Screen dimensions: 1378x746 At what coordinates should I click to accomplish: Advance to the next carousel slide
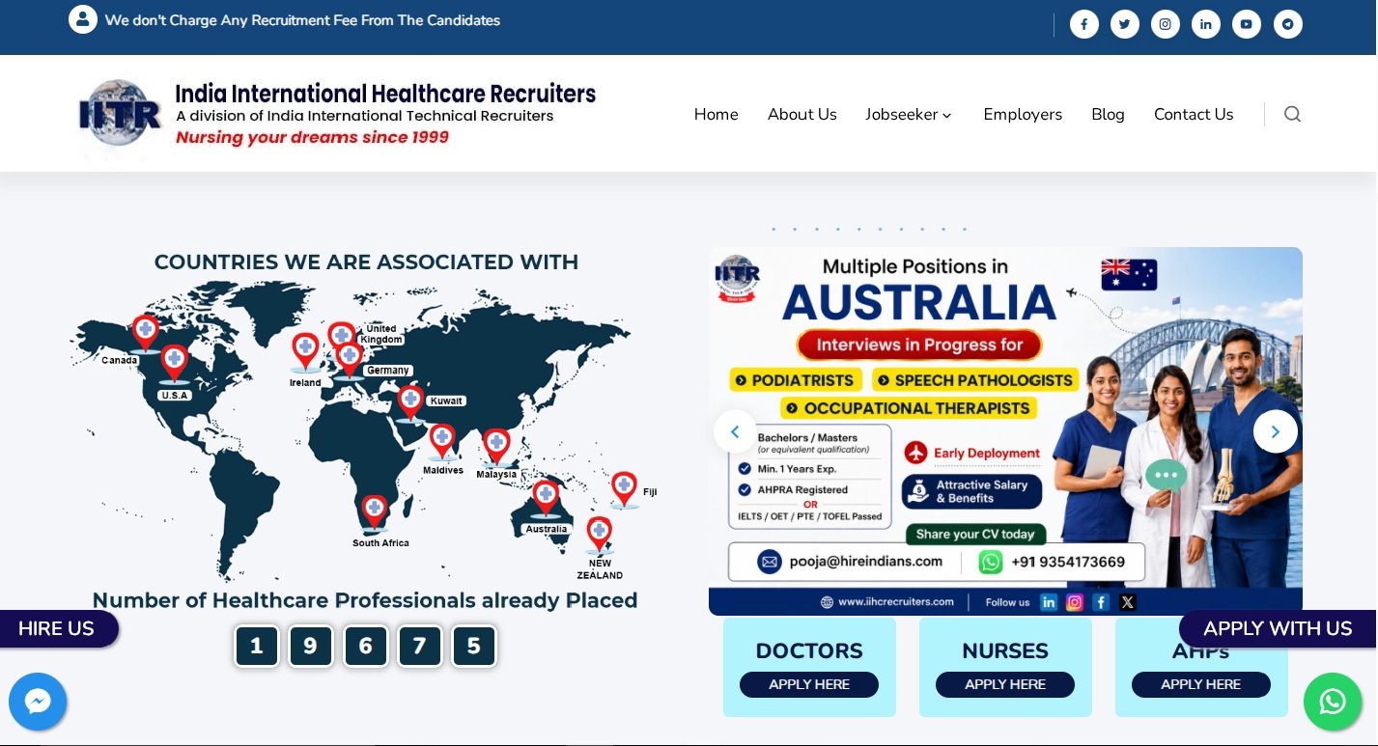(1276, 431)
